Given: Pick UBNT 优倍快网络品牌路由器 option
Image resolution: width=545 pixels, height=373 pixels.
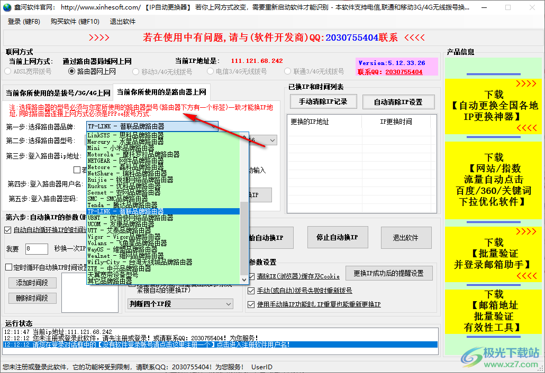Looking at the screenshot, I should [x=163, y=218].
